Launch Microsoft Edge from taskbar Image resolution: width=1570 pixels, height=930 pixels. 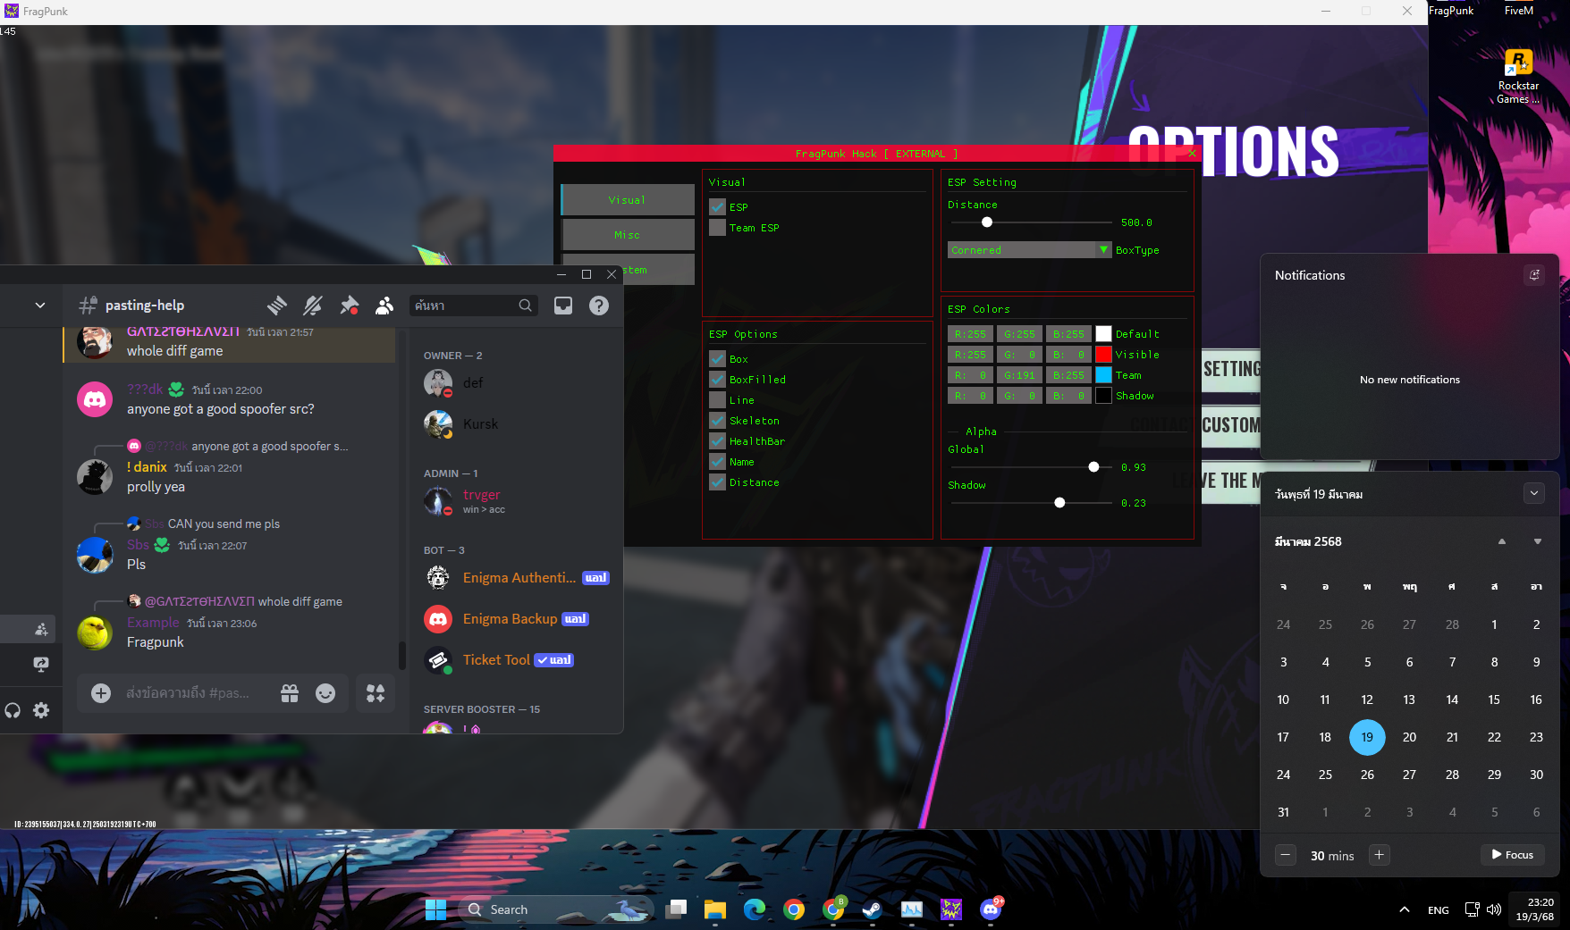pos(755,909)
